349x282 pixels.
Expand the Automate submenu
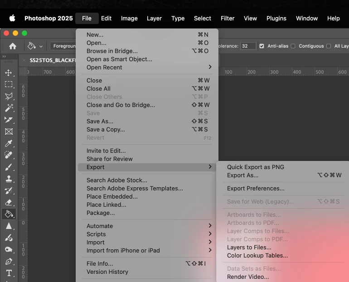point(147,226)
